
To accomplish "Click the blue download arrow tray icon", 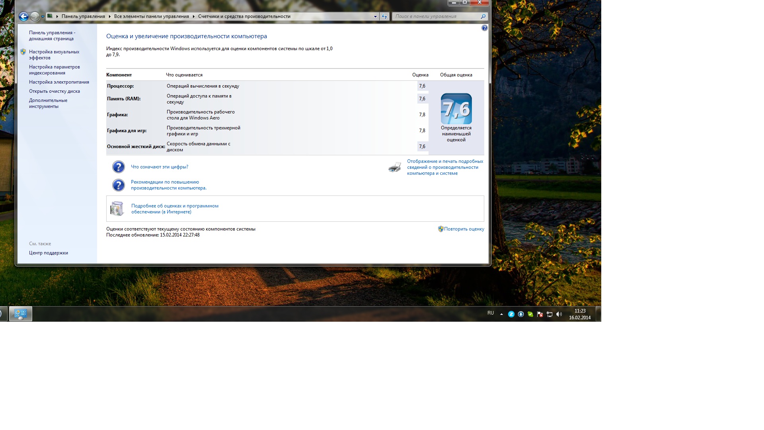I will coord(521,314).
